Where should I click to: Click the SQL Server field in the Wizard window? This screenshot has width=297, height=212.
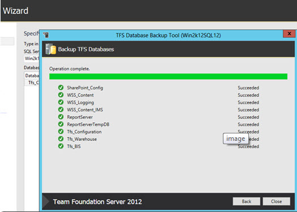(x=32, y=58)
